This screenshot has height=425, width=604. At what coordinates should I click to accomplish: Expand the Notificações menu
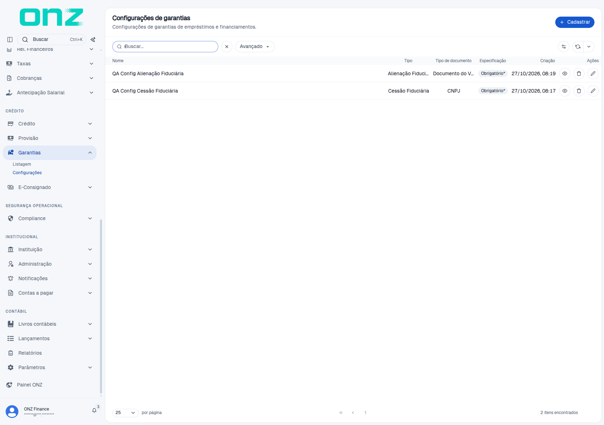(x=49, y=278)
